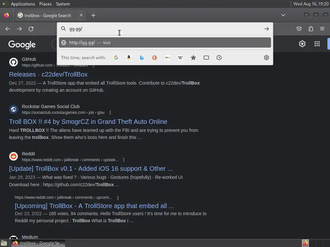
Task: Open more options for Reddit Update result
Action: point(124,160)
